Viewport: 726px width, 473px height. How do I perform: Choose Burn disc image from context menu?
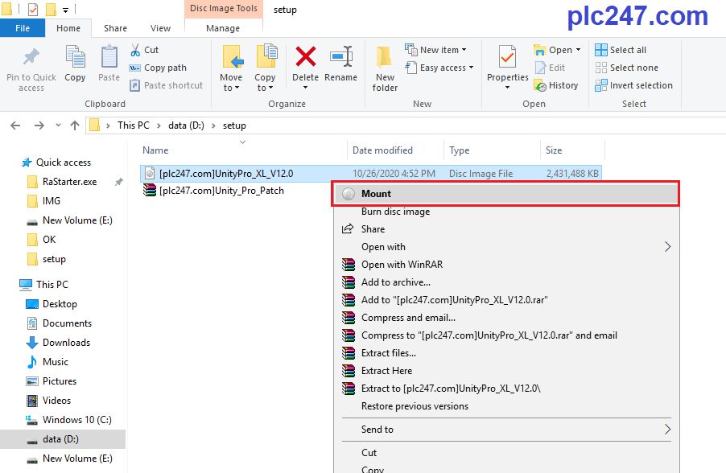505,212
